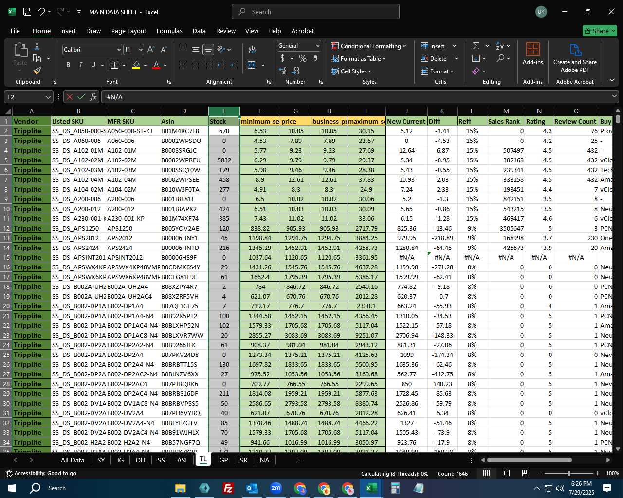Click Accessibility: Good to go status
Viewport: 623px width, 498px height.
click(41, 473)
